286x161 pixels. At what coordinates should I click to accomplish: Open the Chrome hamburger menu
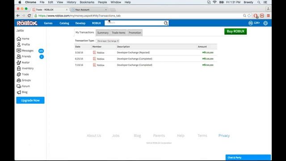pyautogui.click(x=268, y=16)
